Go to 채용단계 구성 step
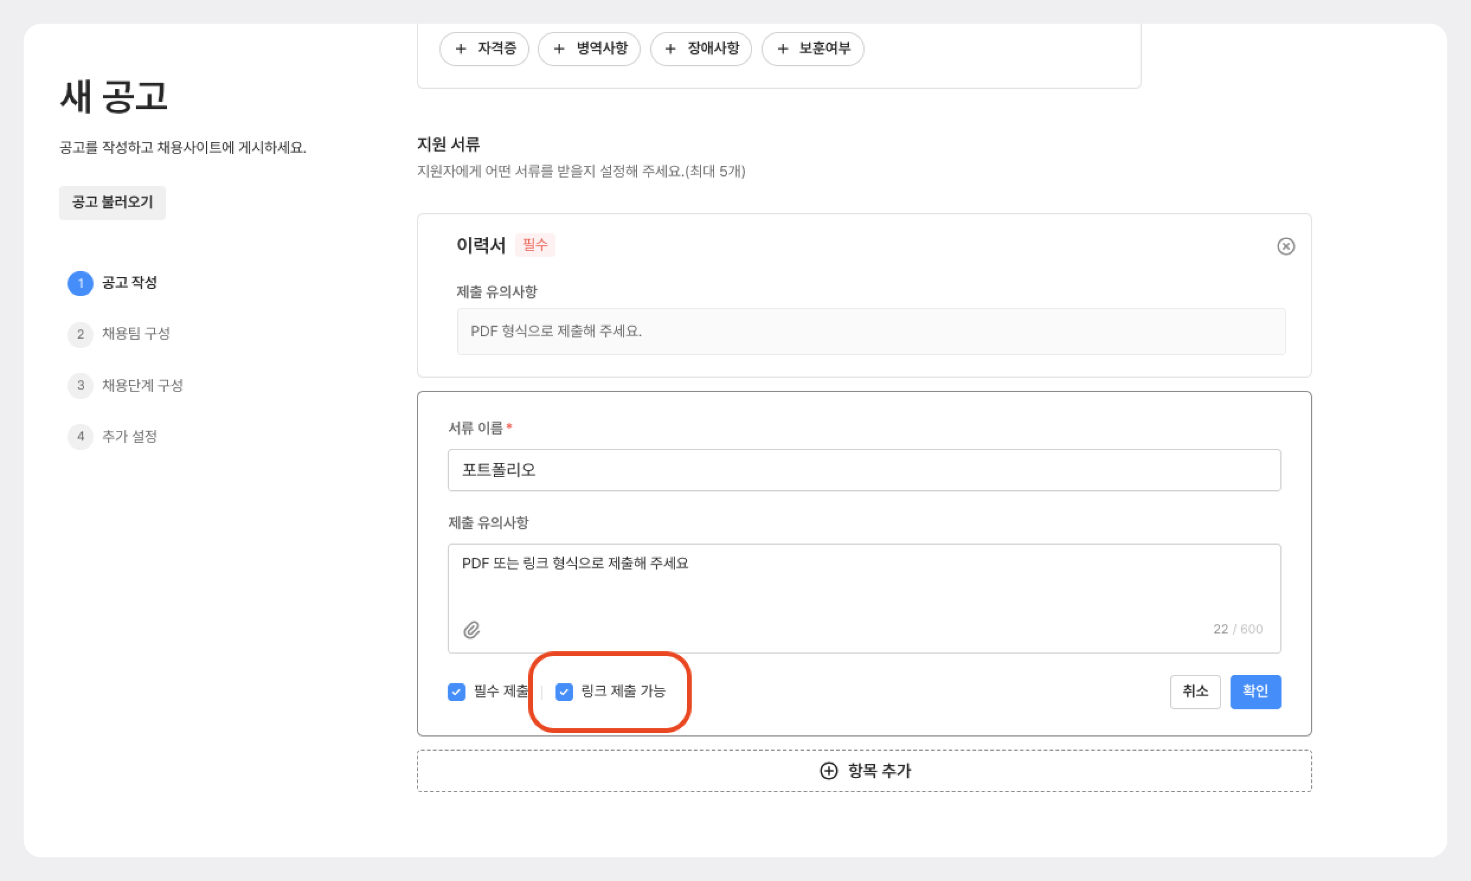1471x881 pixels. pyautogui.click(x=143, y=385)
